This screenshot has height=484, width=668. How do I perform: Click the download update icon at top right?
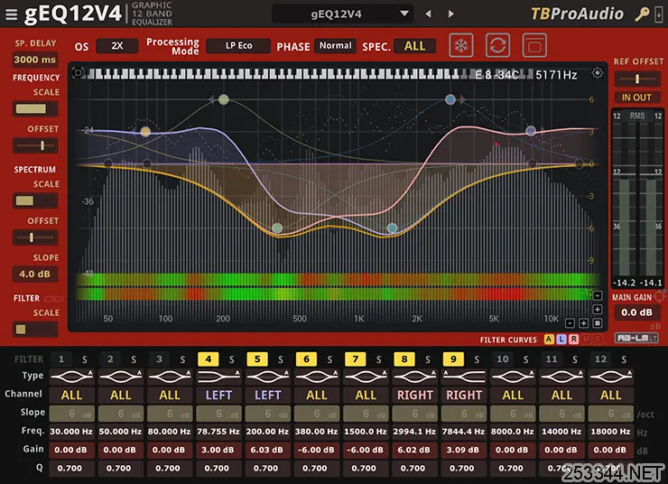[x=659, y=14]
